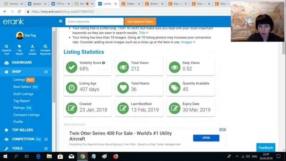Click the Listing Age clock icon
286x161 pixels.
click(71, 88)
